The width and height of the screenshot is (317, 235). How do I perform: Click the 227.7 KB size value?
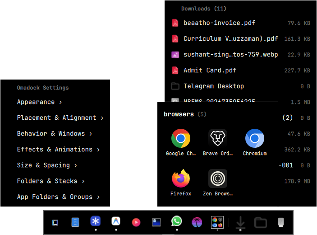pos(297,70)
